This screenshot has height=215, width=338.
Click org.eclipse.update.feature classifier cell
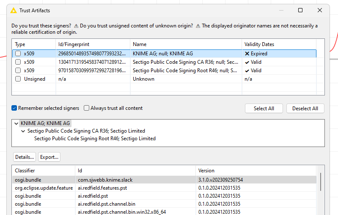[44, 188]
